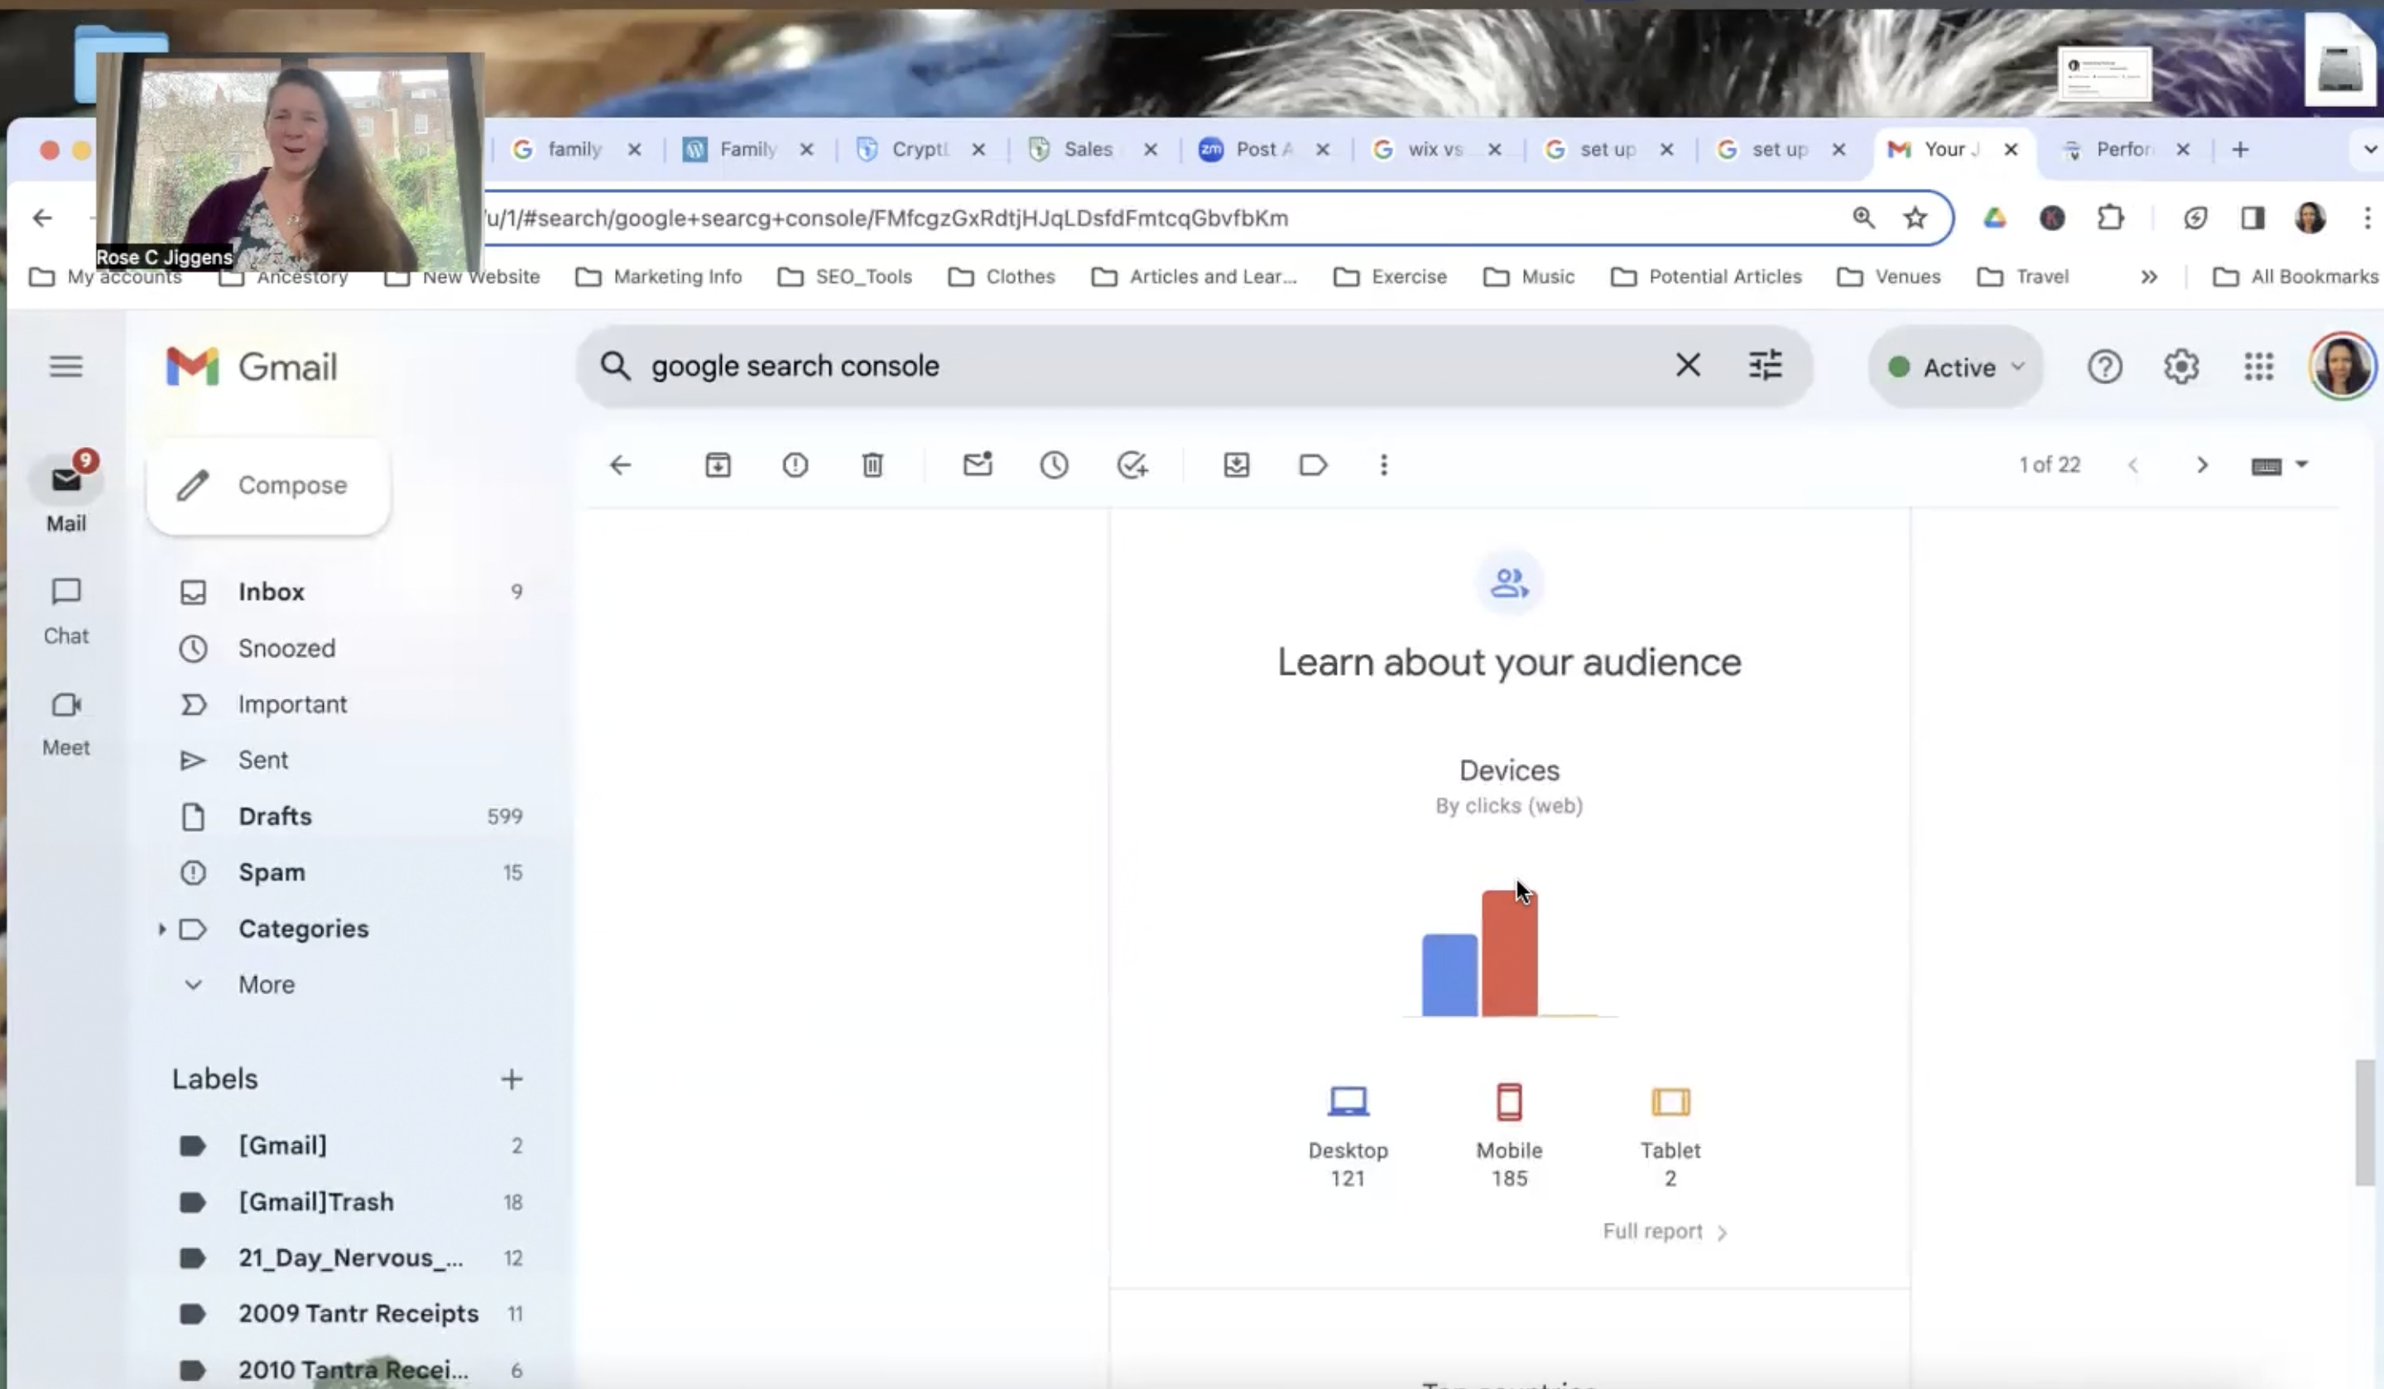
Task: Add this email to Tasks
Action: (1133, 464)
